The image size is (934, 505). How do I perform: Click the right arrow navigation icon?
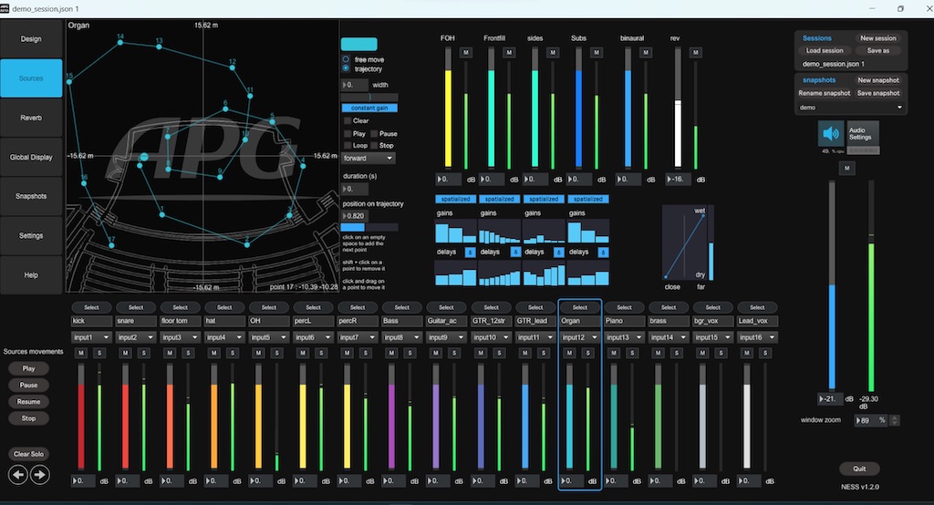[39, 474]
